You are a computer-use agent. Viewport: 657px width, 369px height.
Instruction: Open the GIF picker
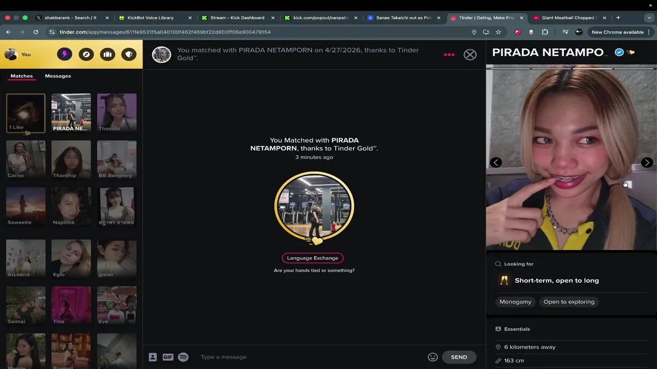point(168,357)
